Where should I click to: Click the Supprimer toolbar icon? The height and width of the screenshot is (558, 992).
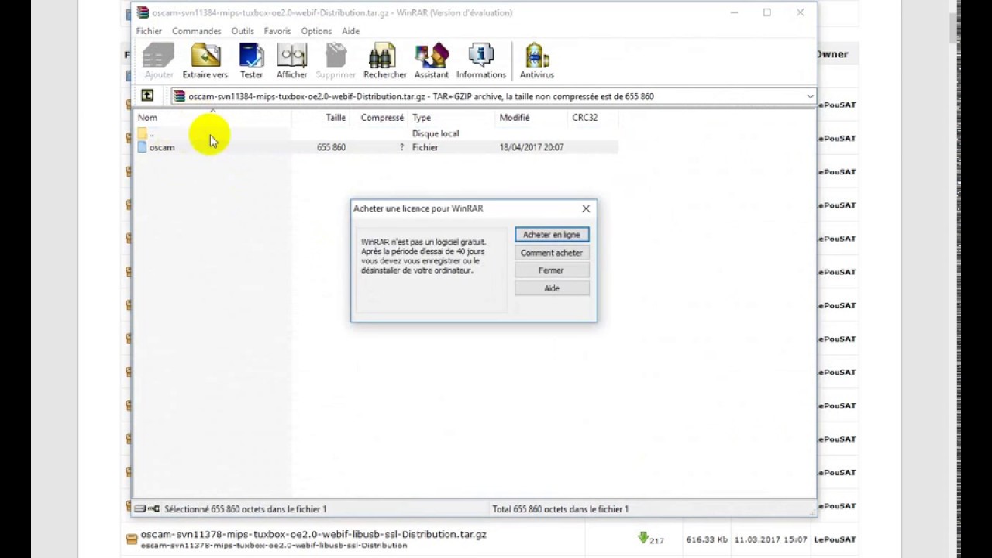coord(336,61)
